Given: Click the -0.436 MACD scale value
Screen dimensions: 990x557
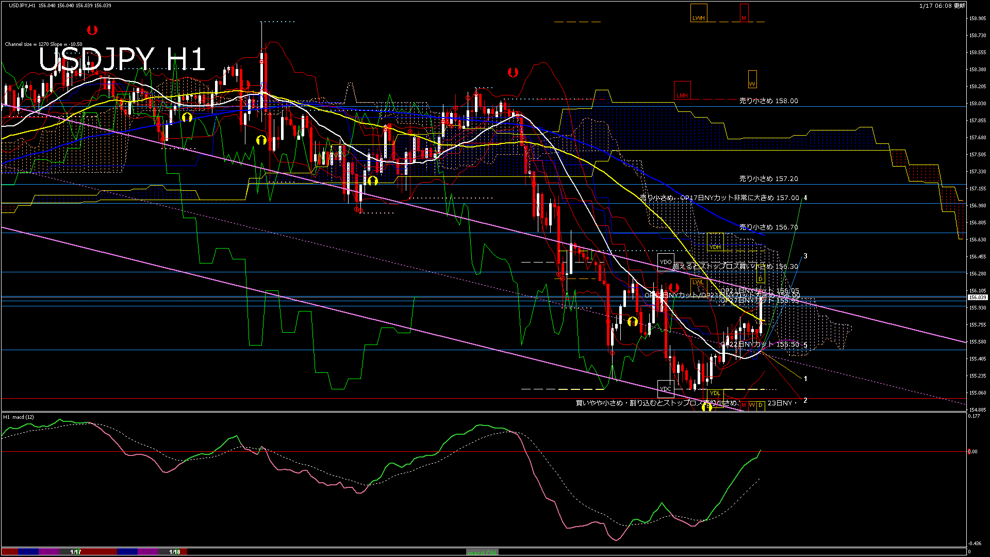Looking at the screenshot, I should click(975, 544).
